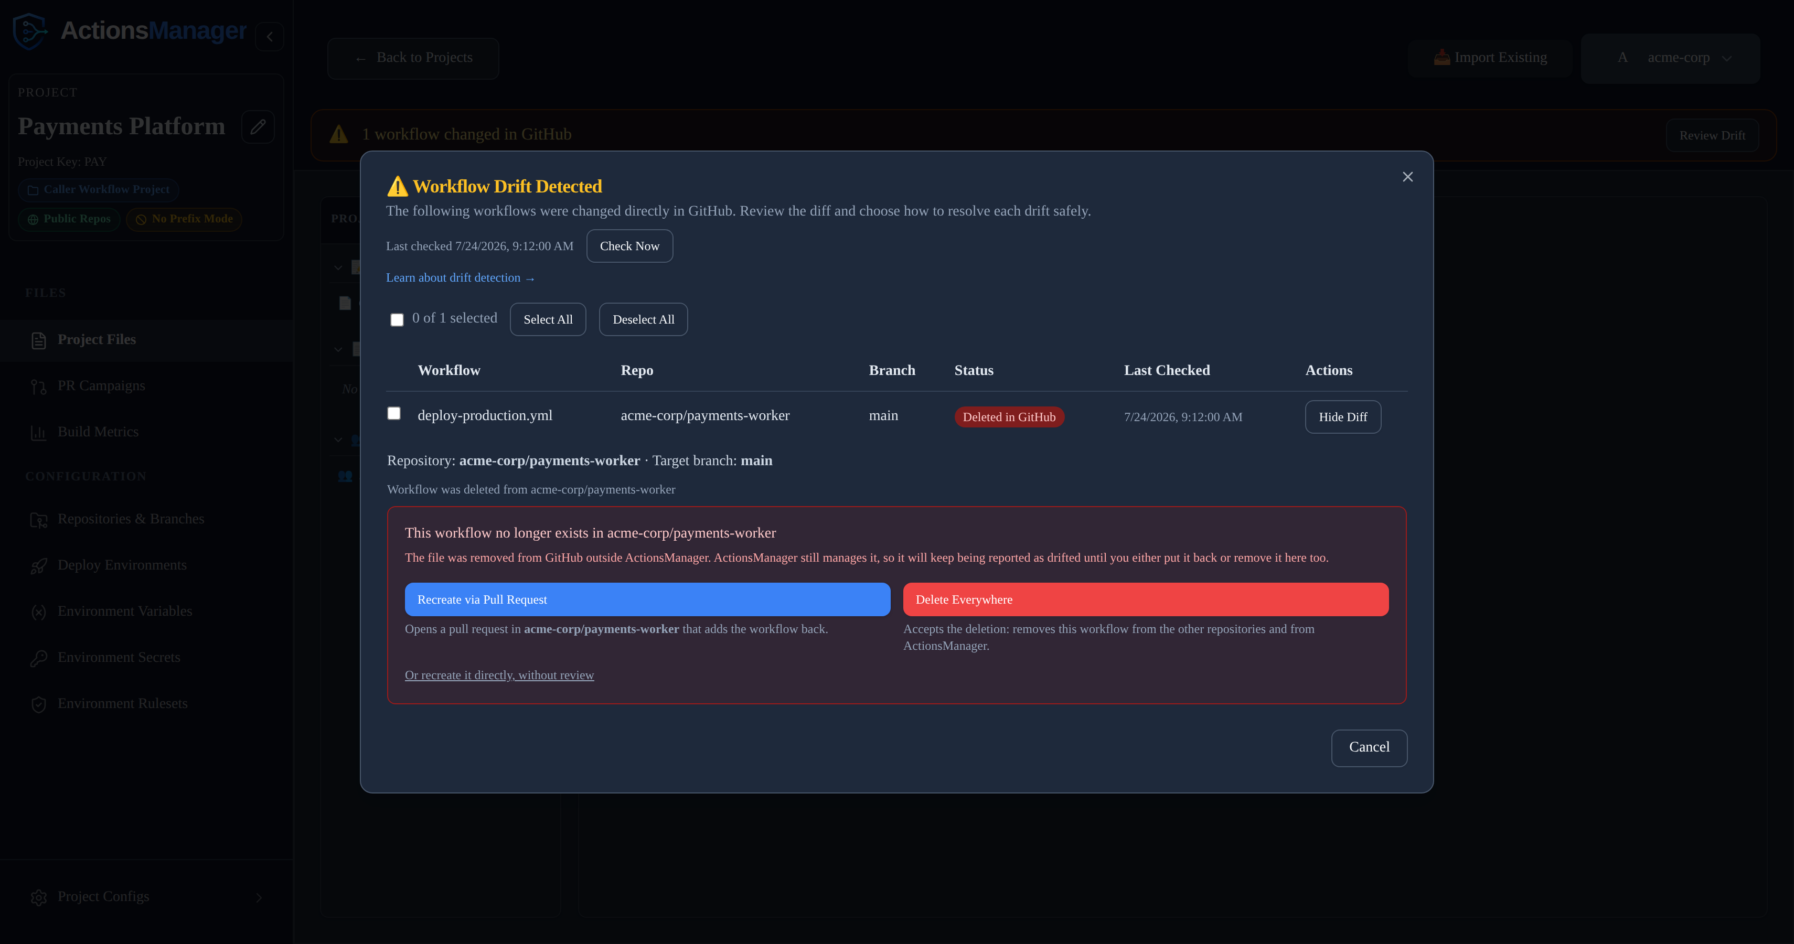Click Recreate via Pull Request

tap(648, 599)
